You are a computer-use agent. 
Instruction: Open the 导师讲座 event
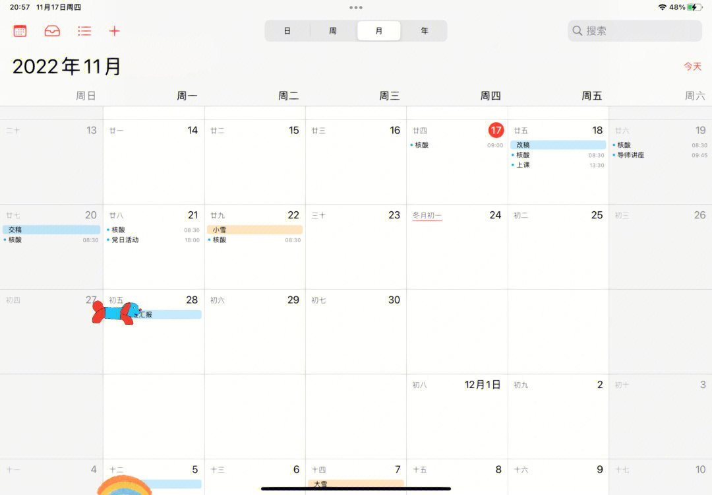tap(631, 155)
